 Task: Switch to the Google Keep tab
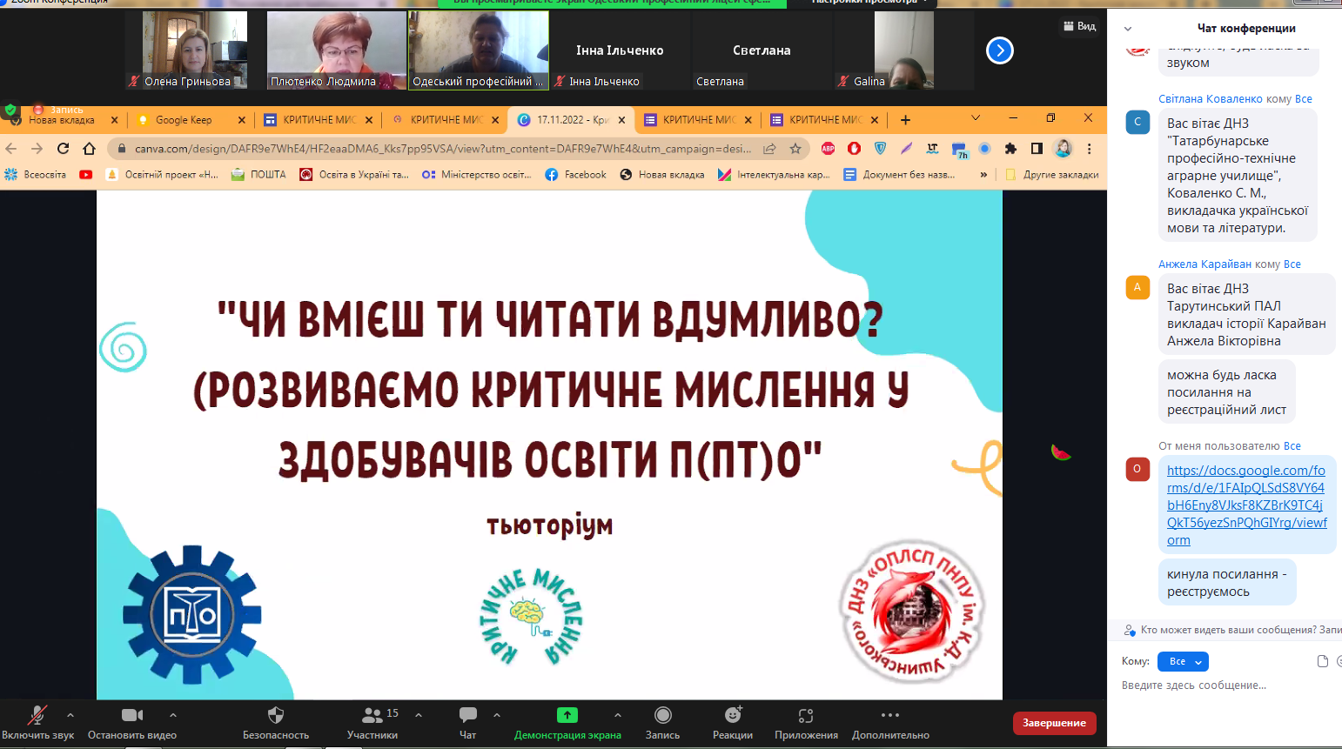coord(184,120)
